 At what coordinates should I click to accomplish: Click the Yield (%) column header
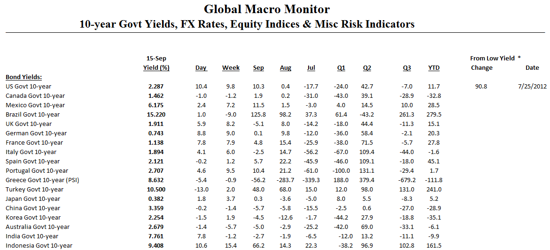(x=156, y=68)
